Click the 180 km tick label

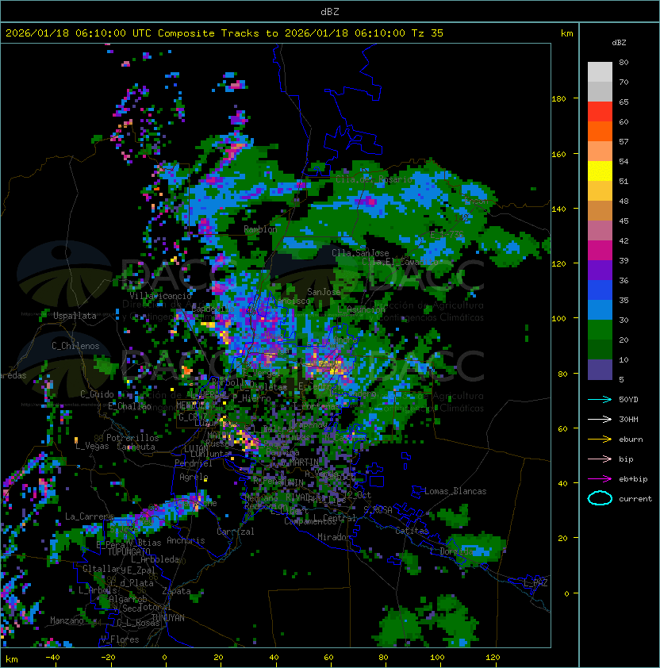click(x=558, y=98)
